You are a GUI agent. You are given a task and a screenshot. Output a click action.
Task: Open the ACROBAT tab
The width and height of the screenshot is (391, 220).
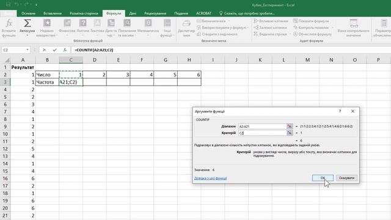(x=203, y=13)
